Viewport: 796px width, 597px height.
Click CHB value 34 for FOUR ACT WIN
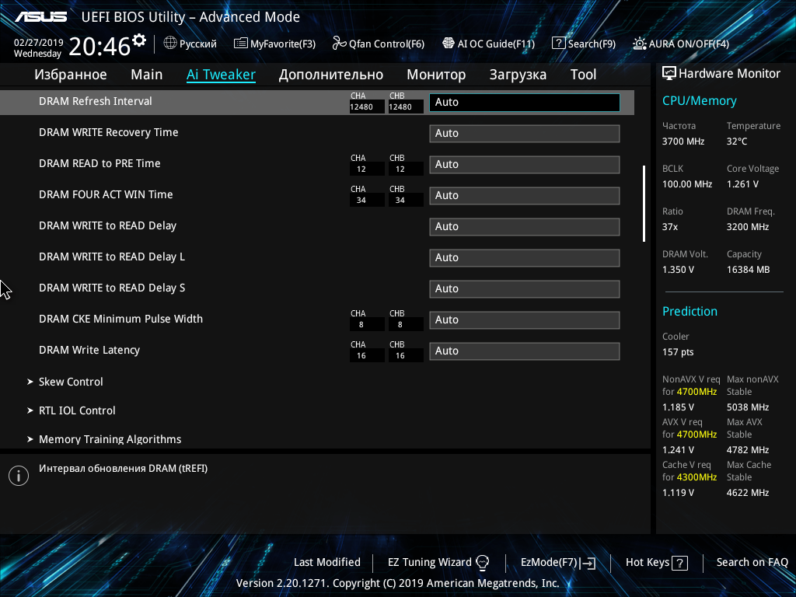(x=406, y=200)
